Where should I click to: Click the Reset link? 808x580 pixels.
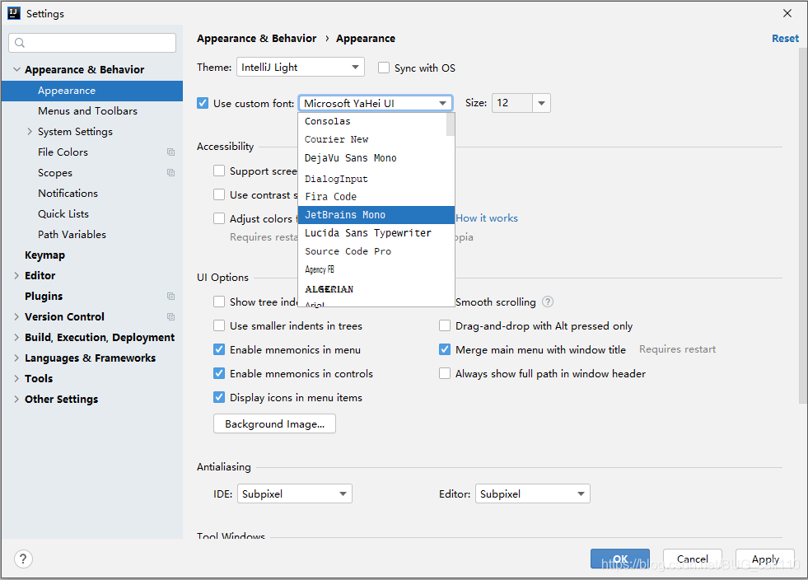pyautogui.click(x=784, y=38)
